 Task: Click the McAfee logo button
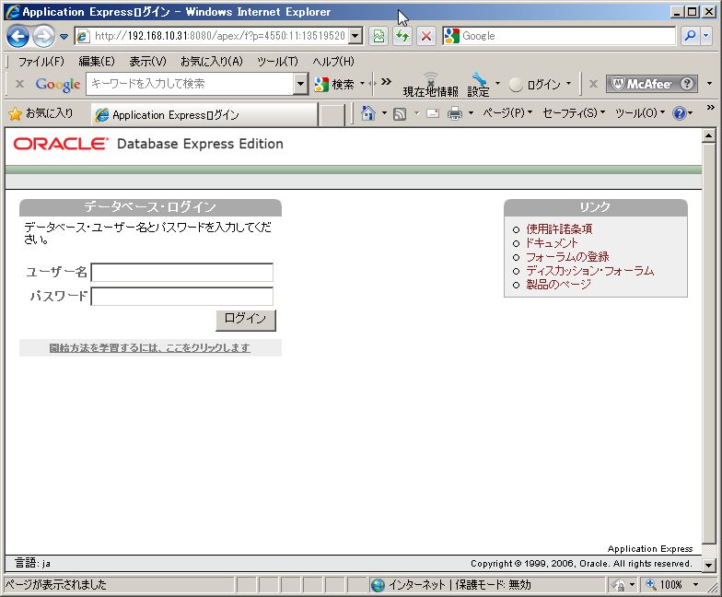click(641, 84)
